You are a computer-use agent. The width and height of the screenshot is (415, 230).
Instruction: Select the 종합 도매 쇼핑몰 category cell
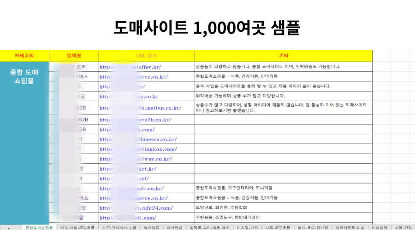[24, 76]
